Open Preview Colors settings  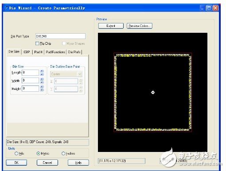point(140,26)
